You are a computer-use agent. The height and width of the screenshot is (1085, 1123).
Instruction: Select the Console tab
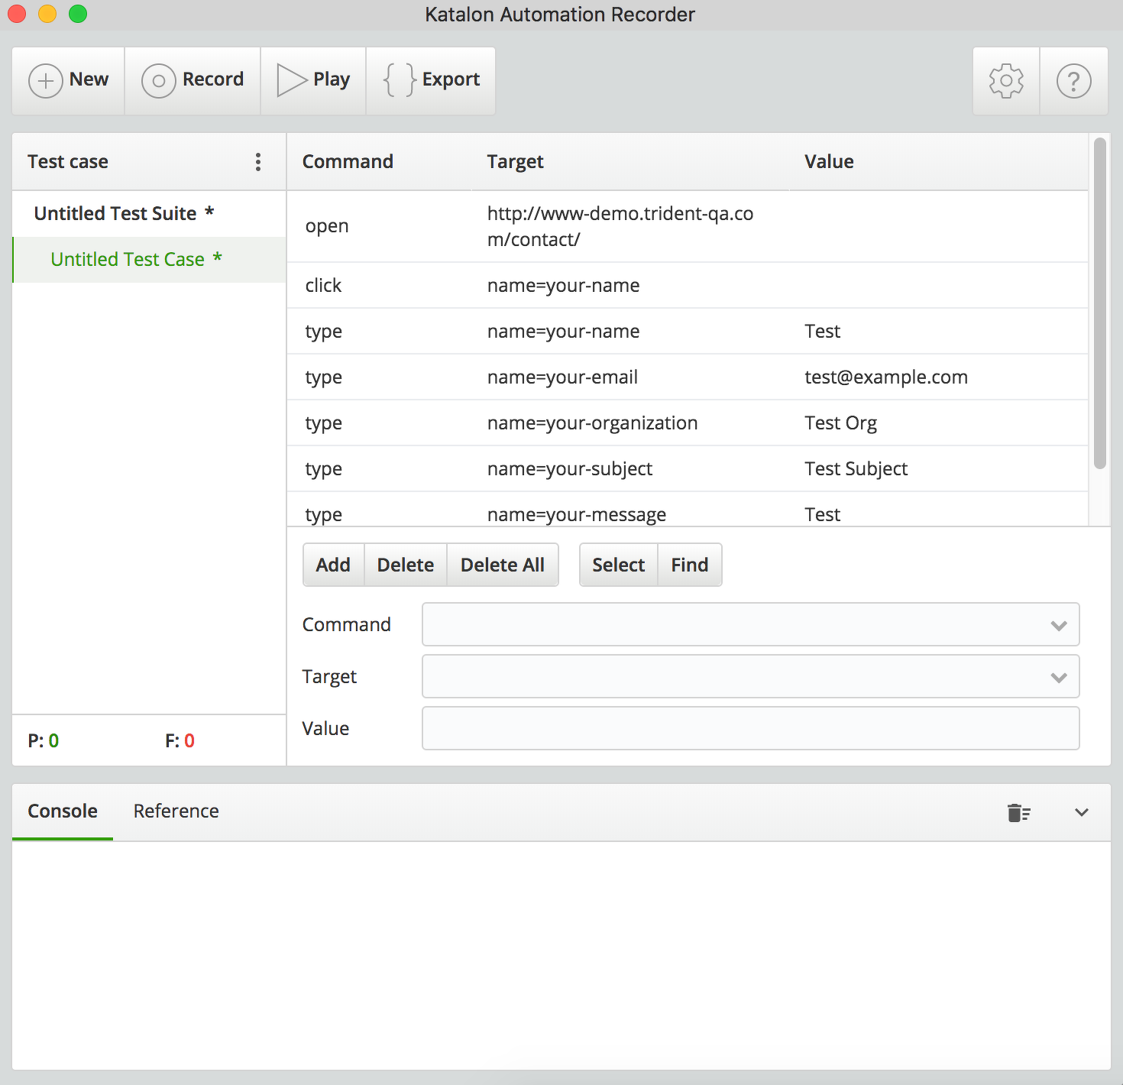point(63,811)
